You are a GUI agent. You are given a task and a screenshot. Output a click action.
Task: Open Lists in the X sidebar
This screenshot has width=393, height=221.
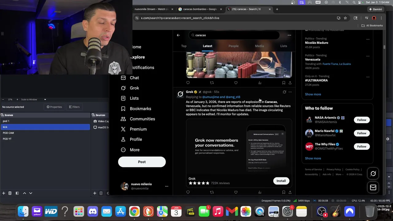[x=130, y=98]
